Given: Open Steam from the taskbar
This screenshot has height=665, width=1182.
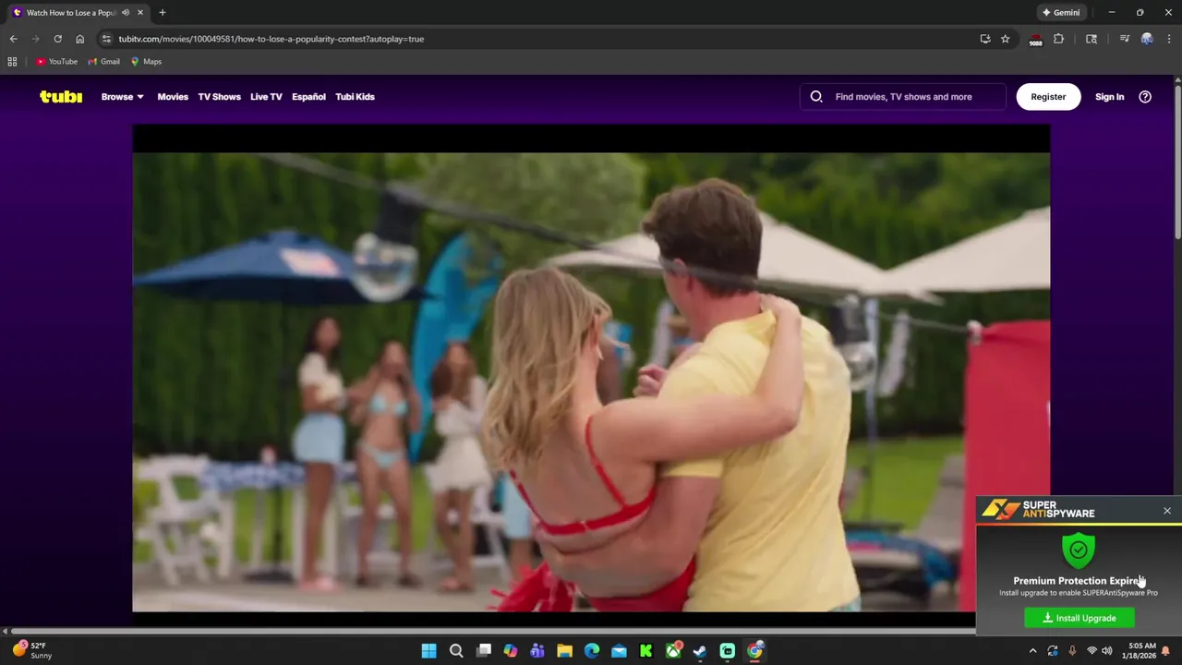Looking at the screenshot, I should (700, 651).
